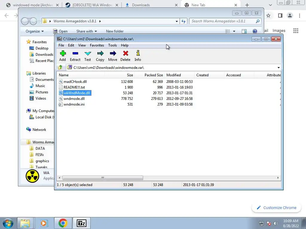This screenshot has height=229, width=306.
Task: Click the wndmode.ini file icon
Action: pos(61,104)
